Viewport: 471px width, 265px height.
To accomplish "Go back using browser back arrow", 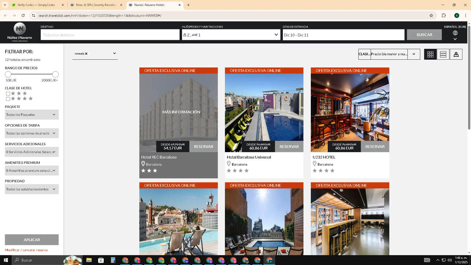I will (x=5, y=15).
